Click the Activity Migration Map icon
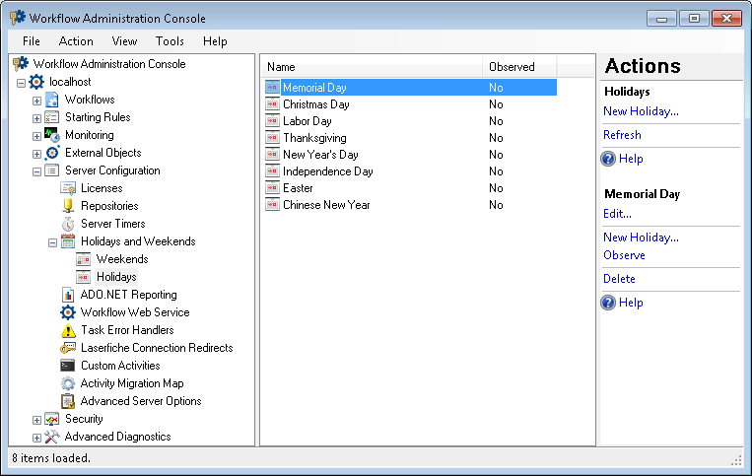This screenshot has width=752, height=476. click(x=68, y=383)
